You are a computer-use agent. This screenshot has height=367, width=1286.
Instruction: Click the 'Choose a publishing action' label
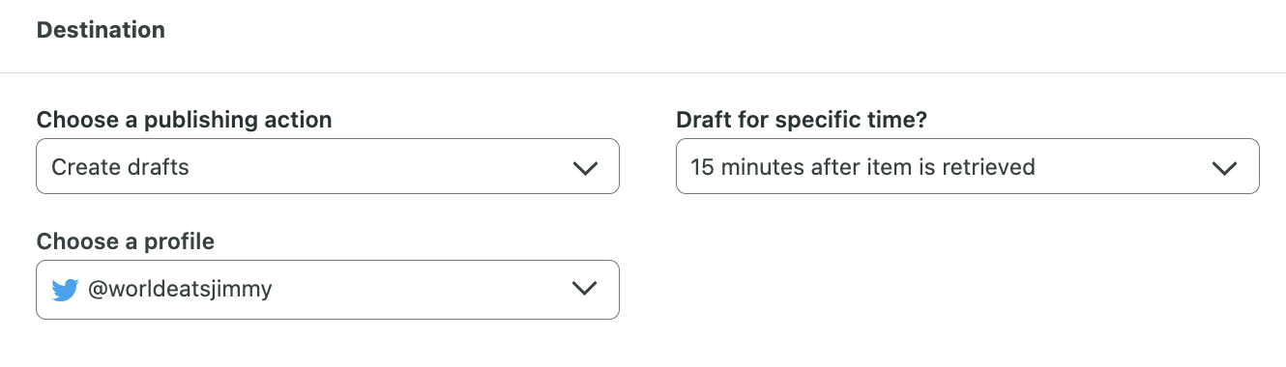pyautogui.click(x=184, y=121)
